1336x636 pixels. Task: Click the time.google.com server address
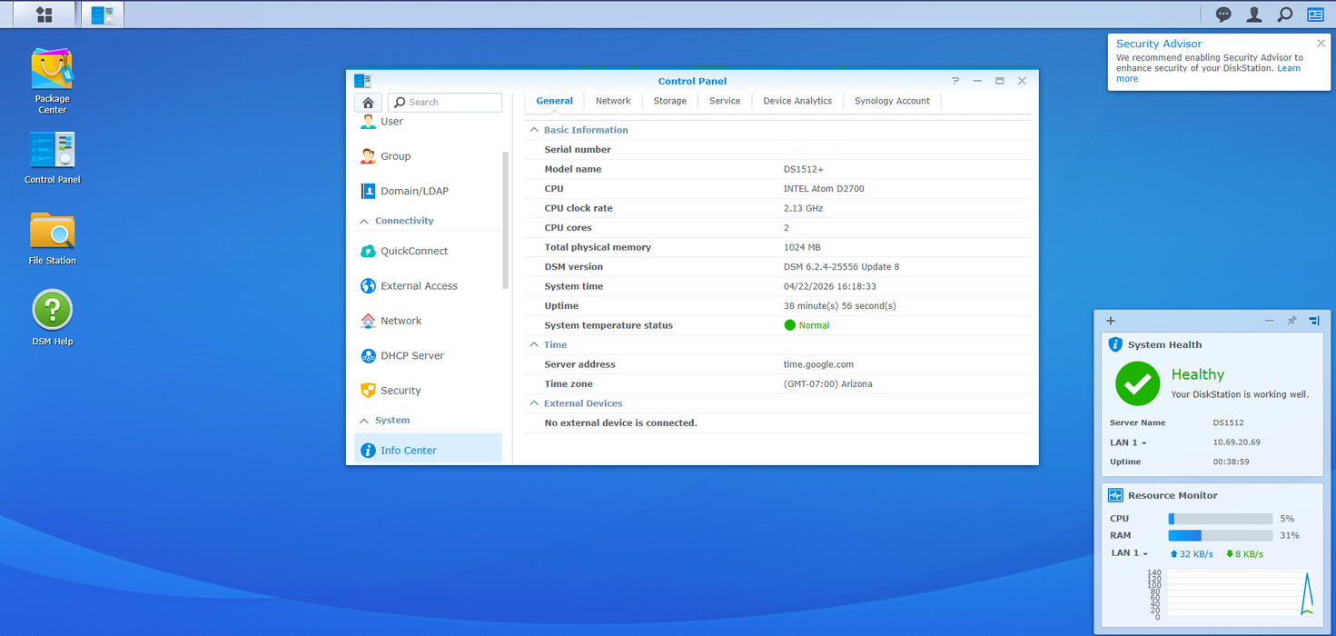pos(818,364)
